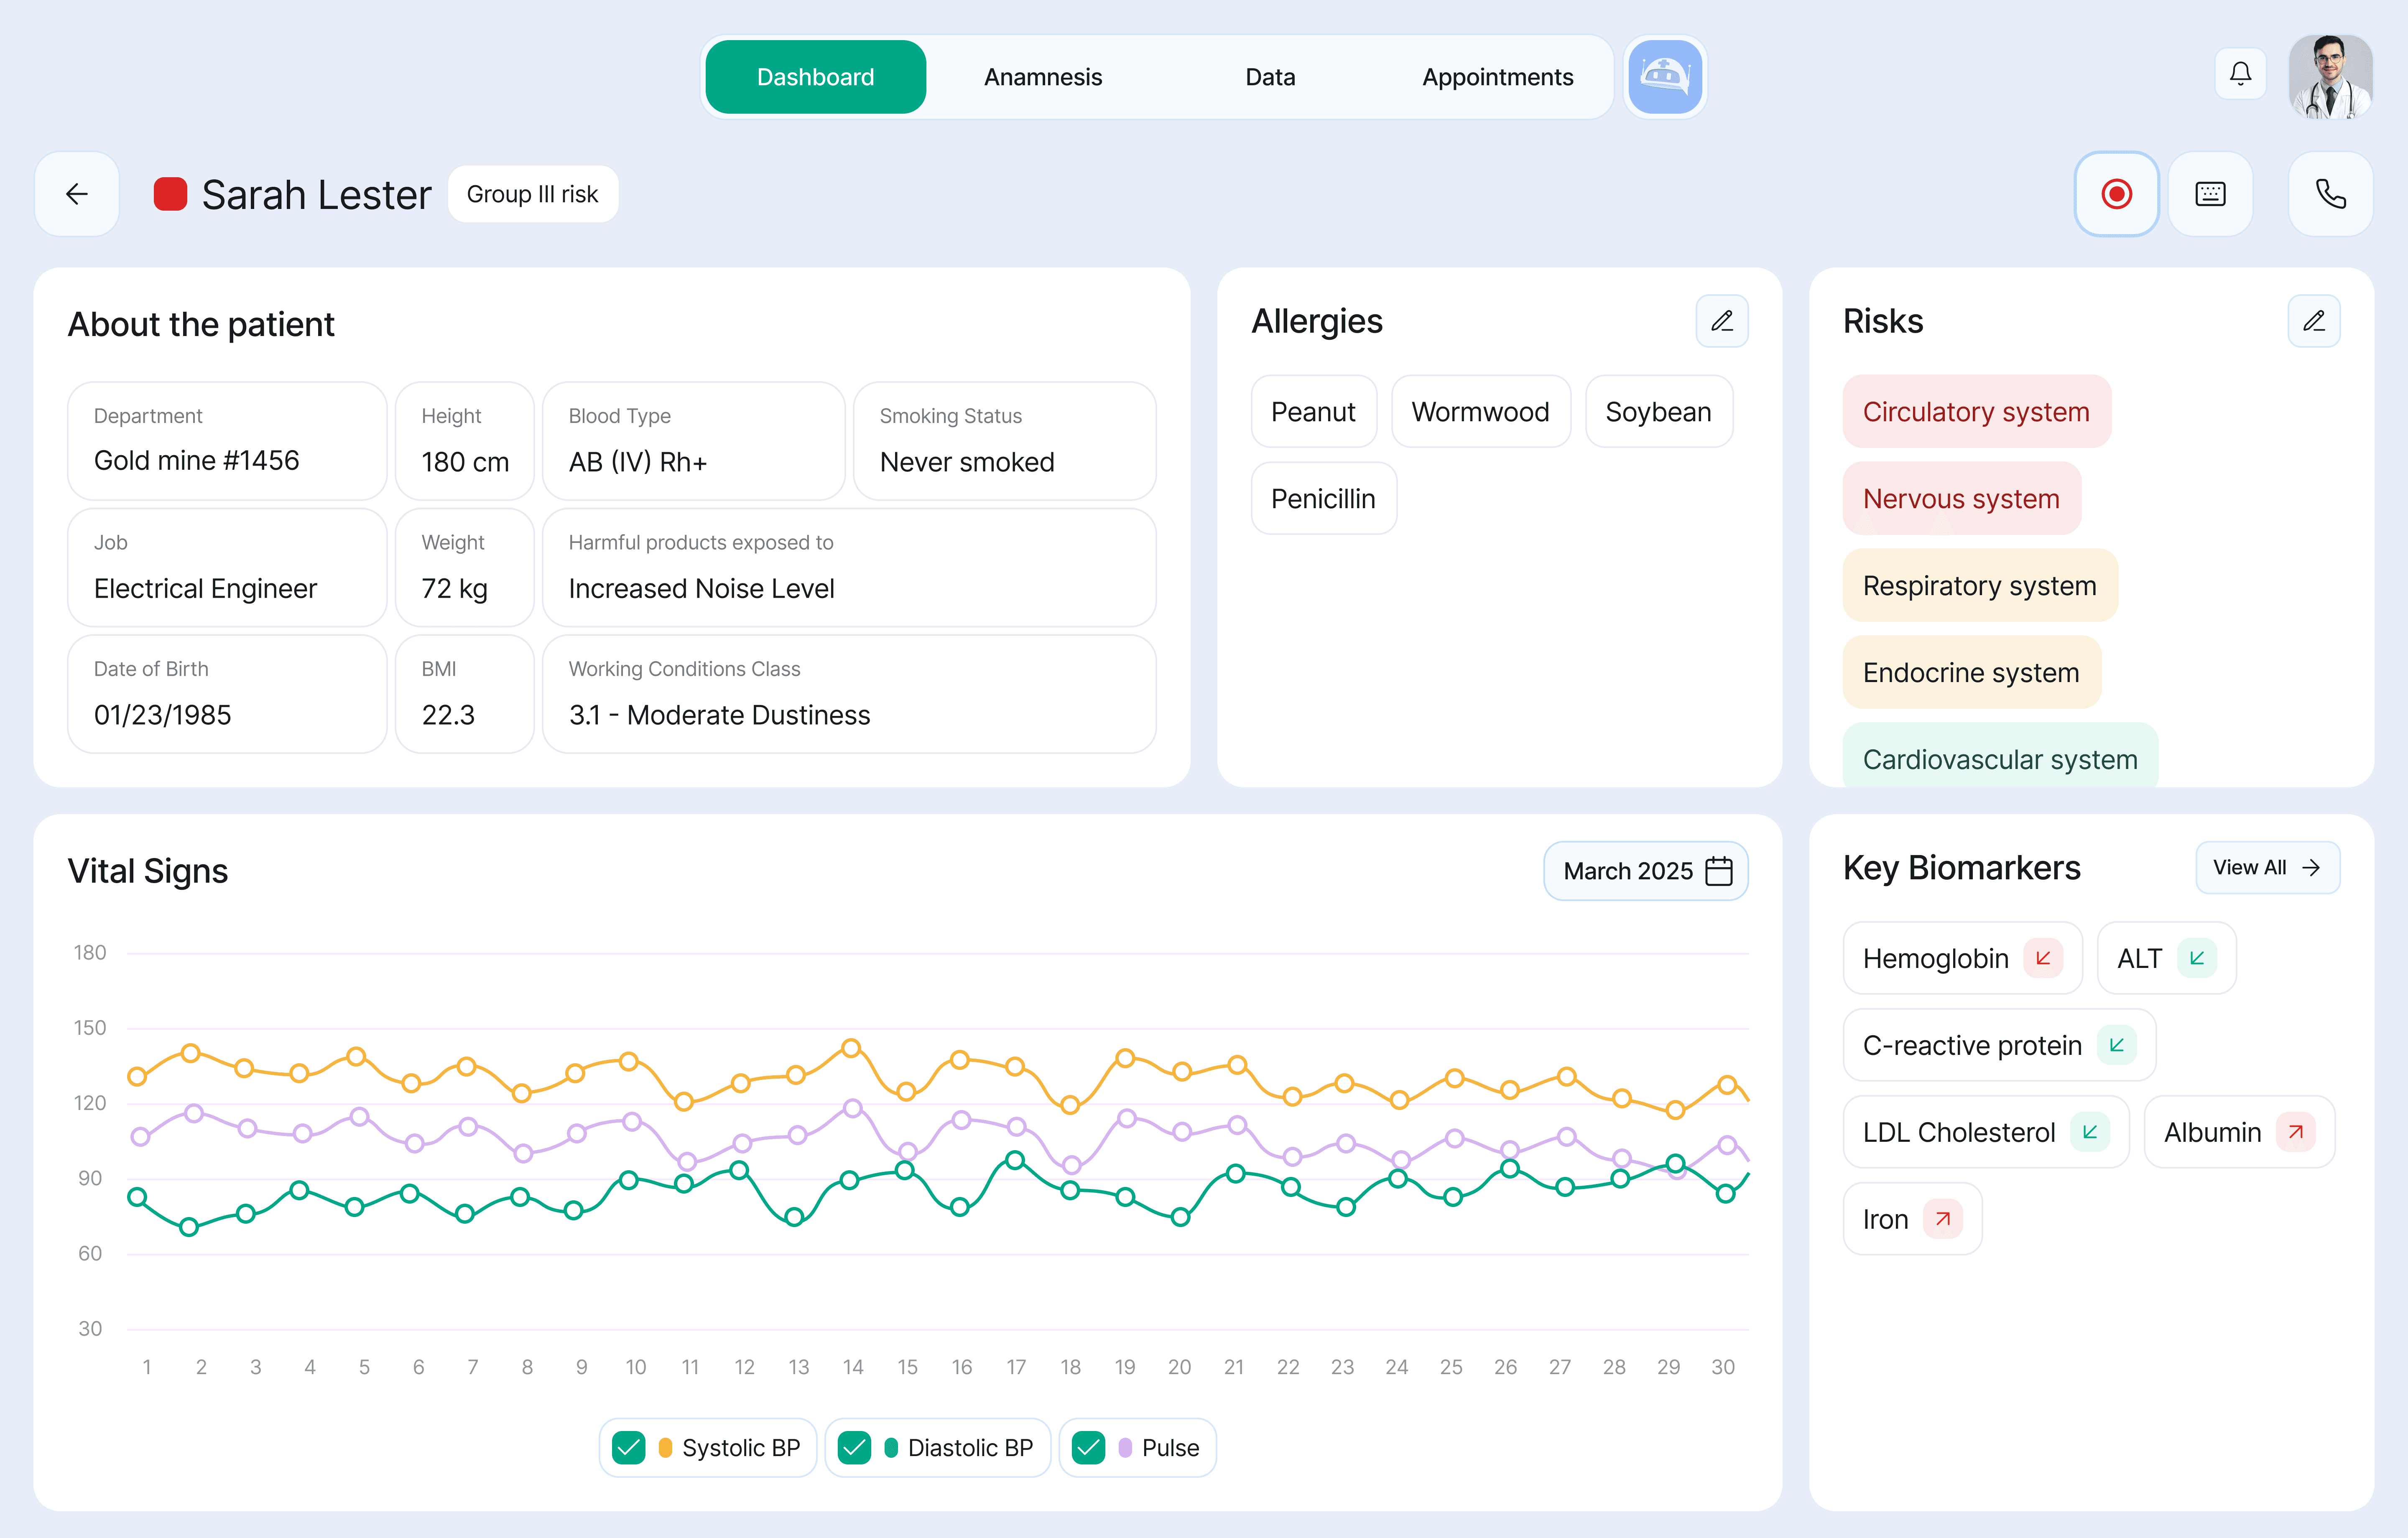Open the Data tab
The width and height of the screenshot is (2408, 1538).
pos(1270,77)
